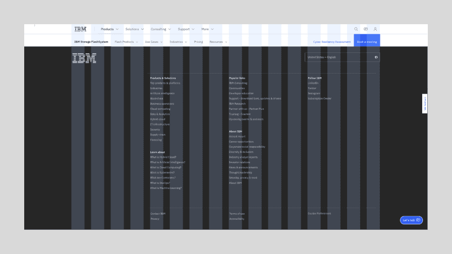Expand the Consulting dropdown
452x254 pixels.
(160, 29)
